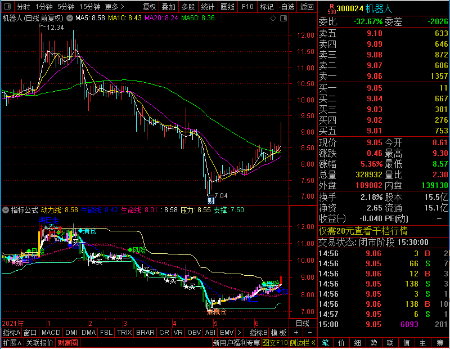Select 势 trend tab in sidebar

pos(373,343)
